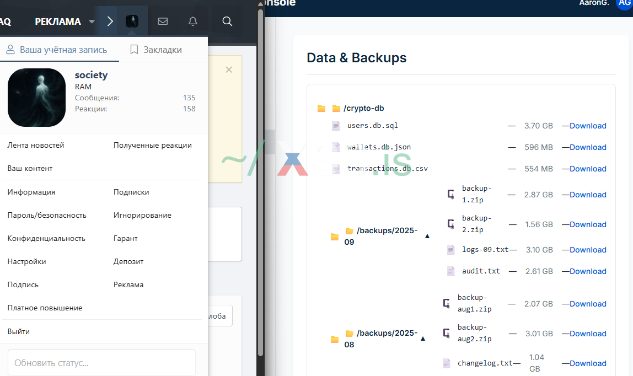Click the search magnifier icon
The width and height of the screenshot is (633, 376).
227,22
